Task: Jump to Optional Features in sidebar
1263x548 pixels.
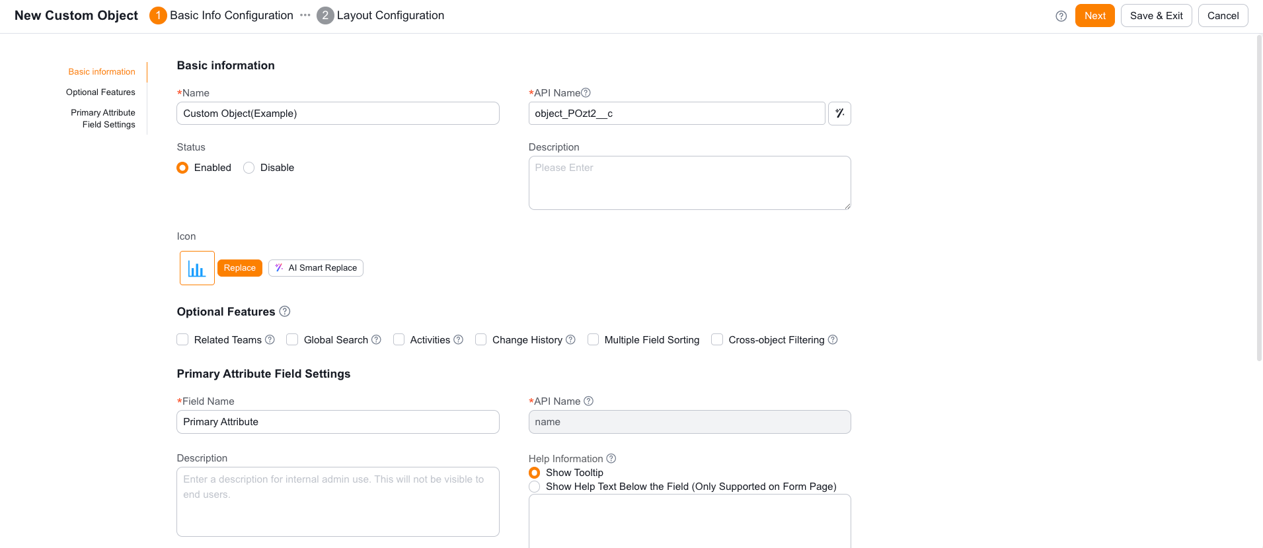Action: [100, 92]
